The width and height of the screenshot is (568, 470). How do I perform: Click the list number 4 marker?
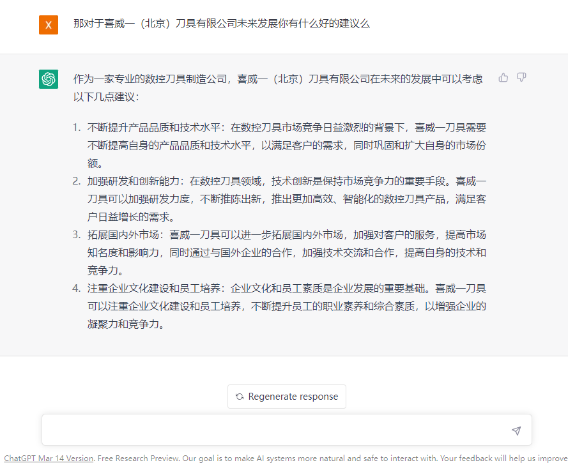76,288
